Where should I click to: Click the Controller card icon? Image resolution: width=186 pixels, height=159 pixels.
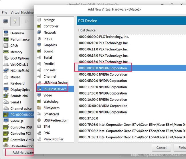pos(39,26)
